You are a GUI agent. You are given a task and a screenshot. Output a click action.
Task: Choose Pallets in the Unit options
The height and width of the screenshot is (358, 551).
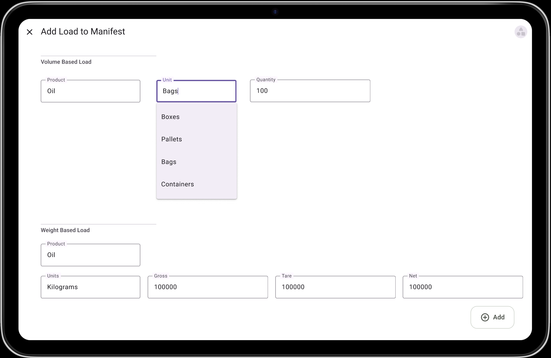point(172,139)
